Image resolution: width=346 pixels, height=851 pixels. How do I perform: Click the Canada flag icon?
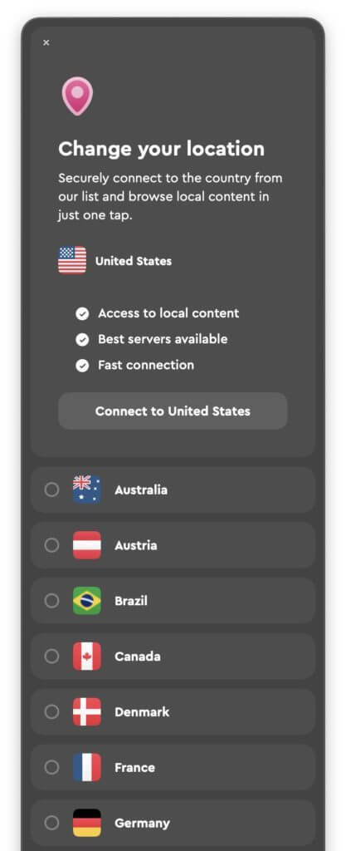86,657
